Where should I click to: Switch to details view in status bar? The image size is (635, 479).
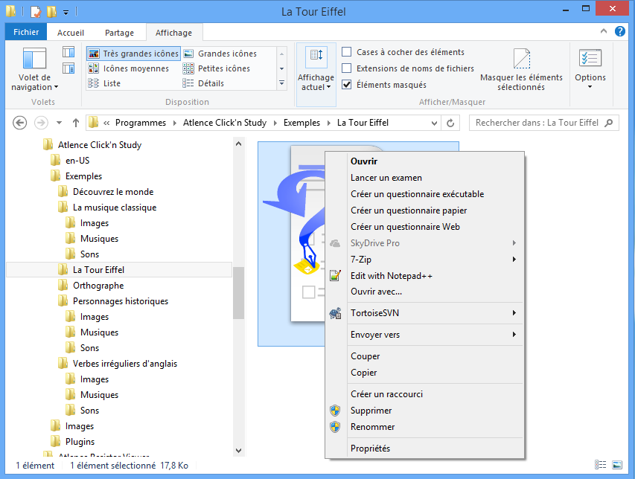pos(600,465)
